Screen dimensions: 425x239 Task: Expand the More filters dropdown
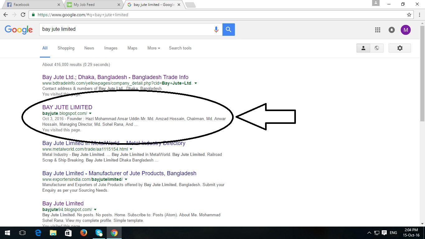tap(154, 48)
